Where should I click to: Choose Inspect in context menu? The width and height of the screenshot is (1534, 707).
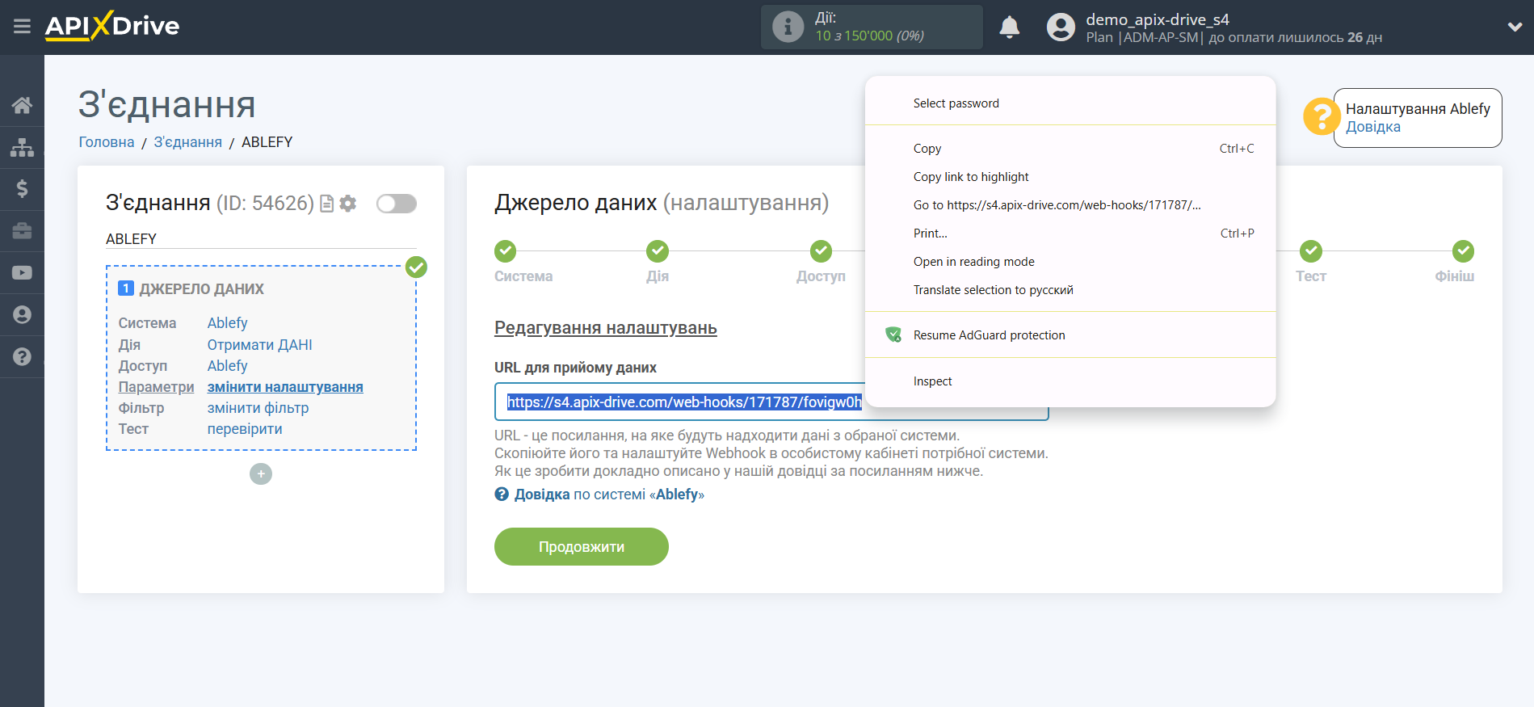(1070, 381)
